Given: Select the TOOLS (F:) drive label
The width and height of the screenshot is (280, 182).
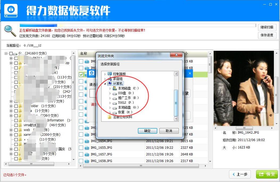Looking at the screenshot, I should (126, 103).
